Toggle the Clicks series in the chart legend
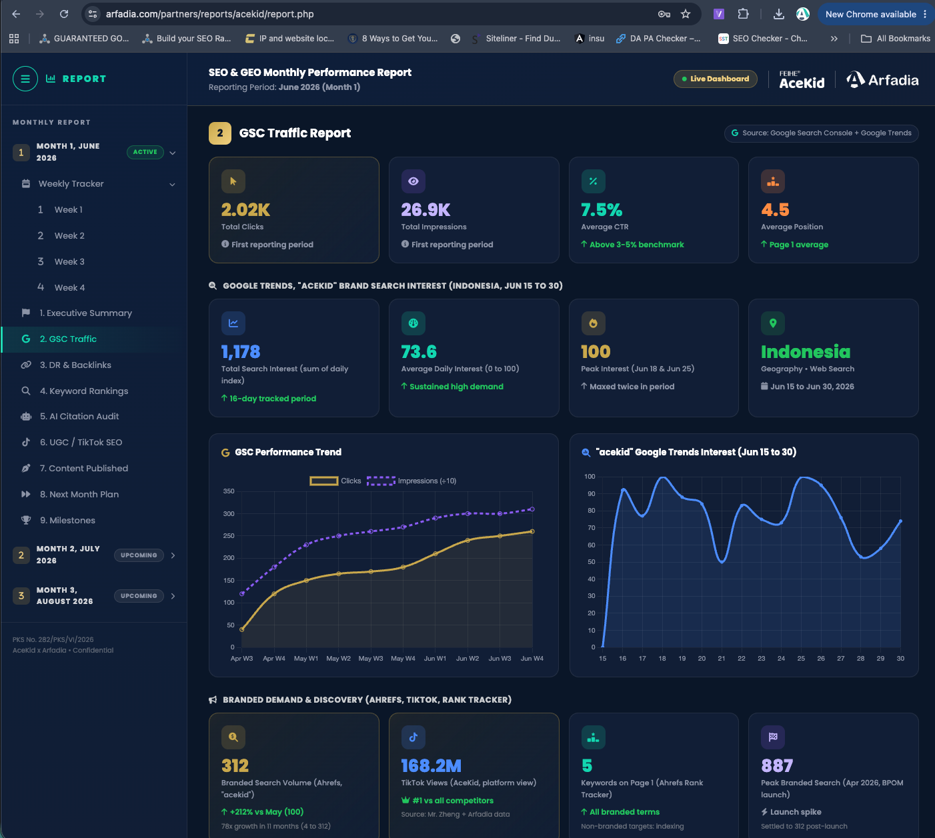 (335, 481)
